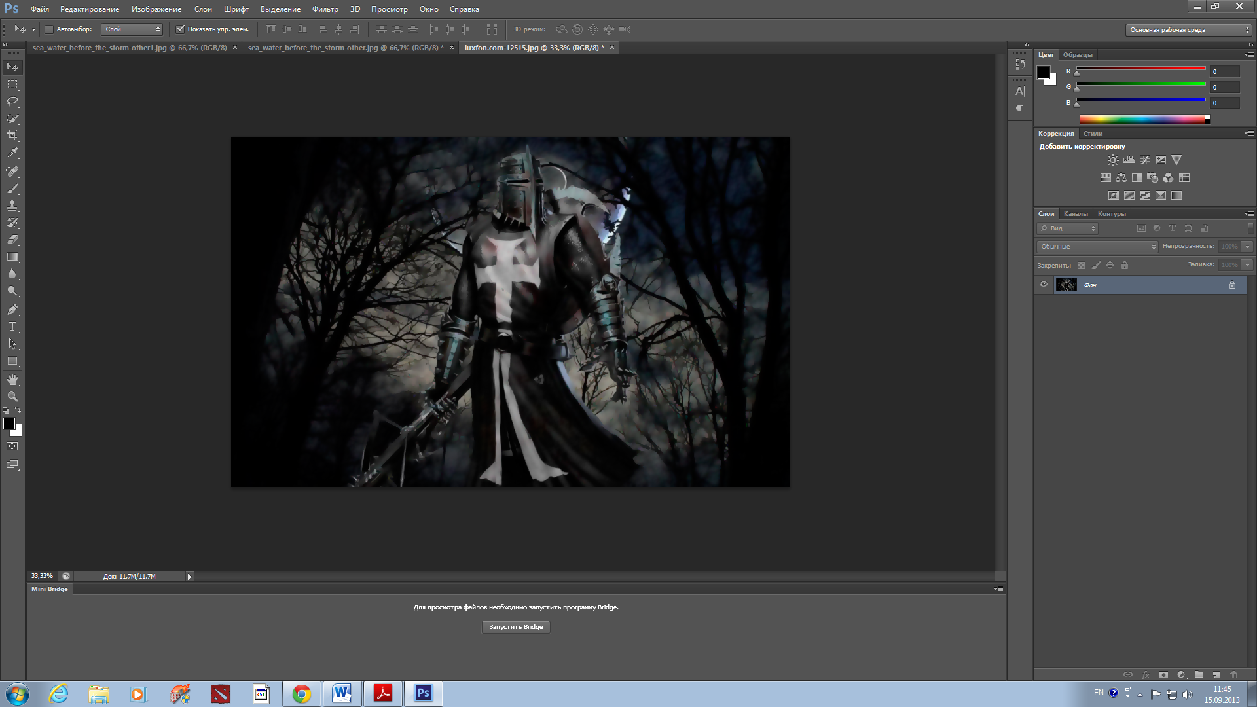Open Основная рабочая среда workspace dropdown
The width and height of the screenshot is (1257, 707).
click(x=1189, y=30)
